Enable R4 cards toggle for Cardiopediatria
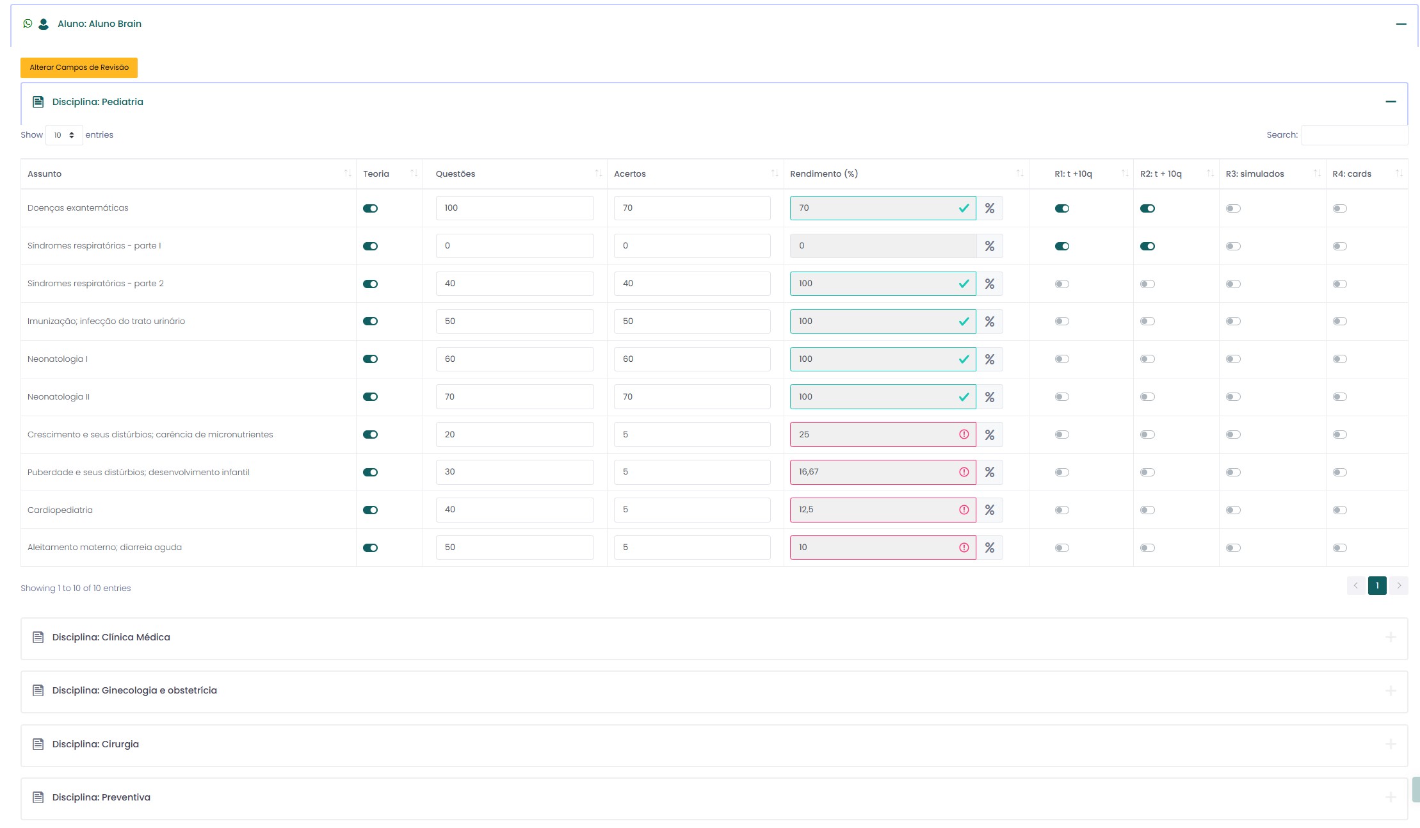 [x=1340, y=510]
